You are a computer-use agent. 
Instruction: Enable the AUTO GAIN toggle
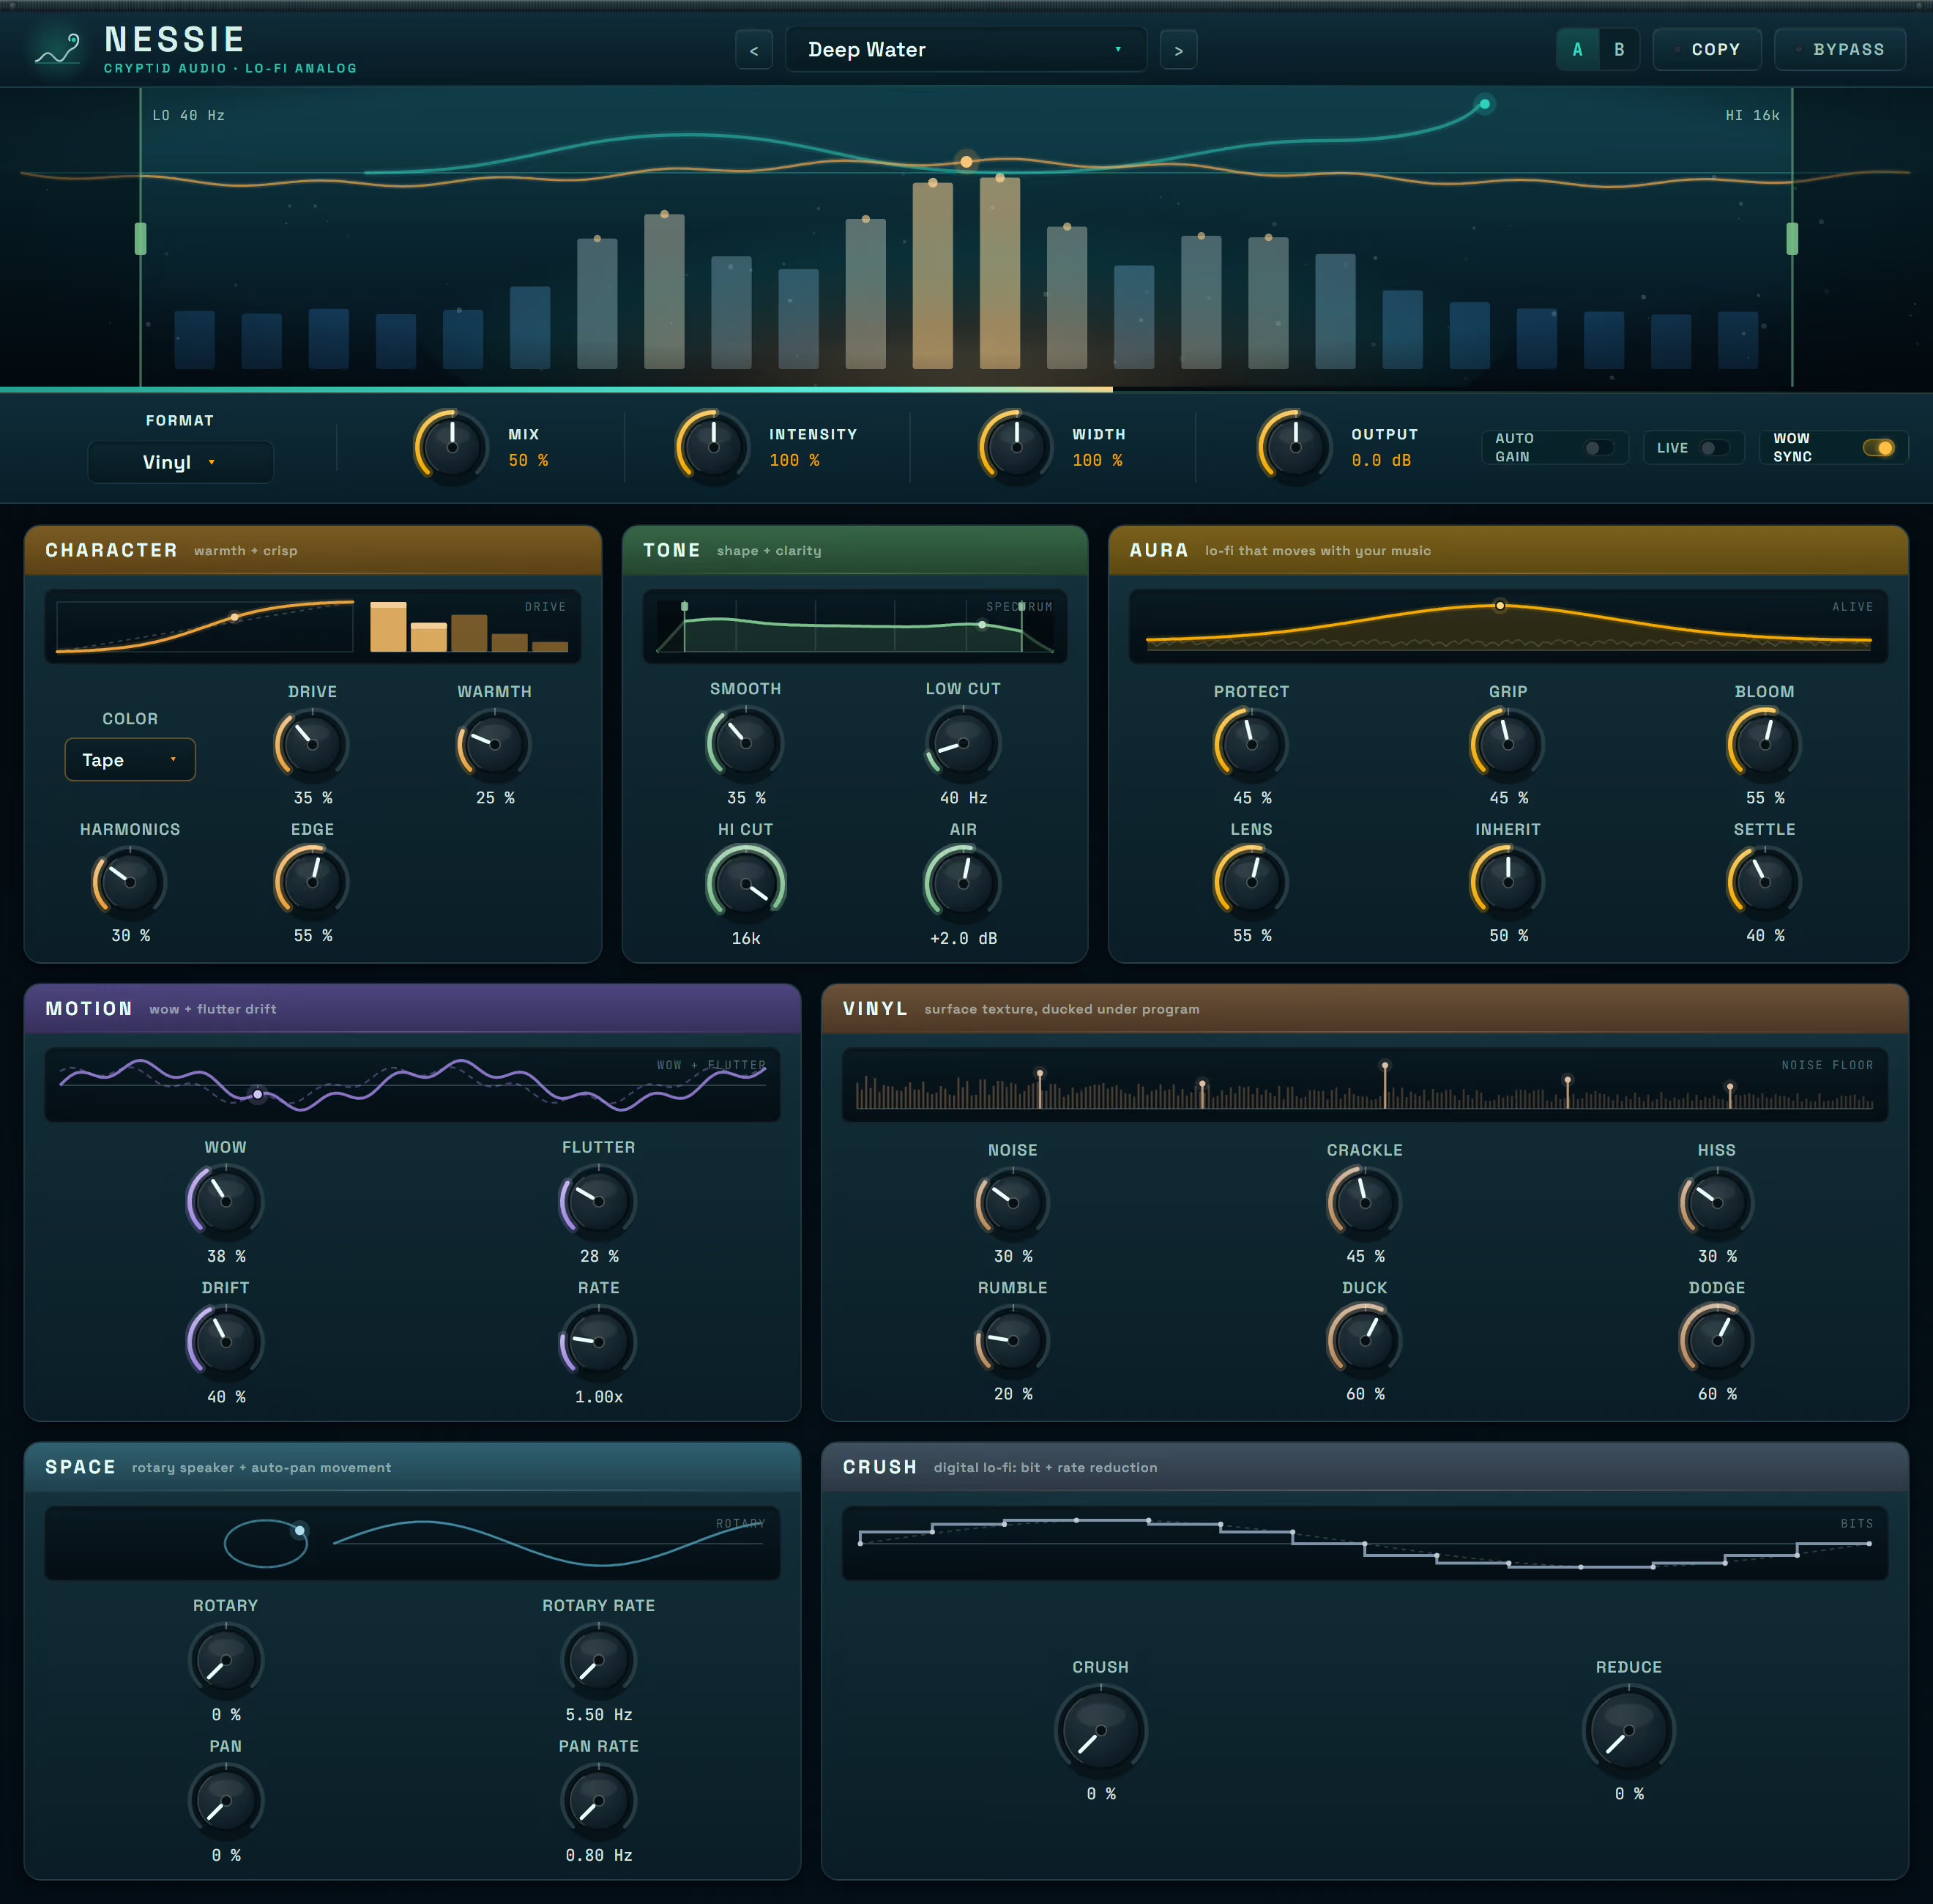pyautogui.click(x=1599, y=448)
